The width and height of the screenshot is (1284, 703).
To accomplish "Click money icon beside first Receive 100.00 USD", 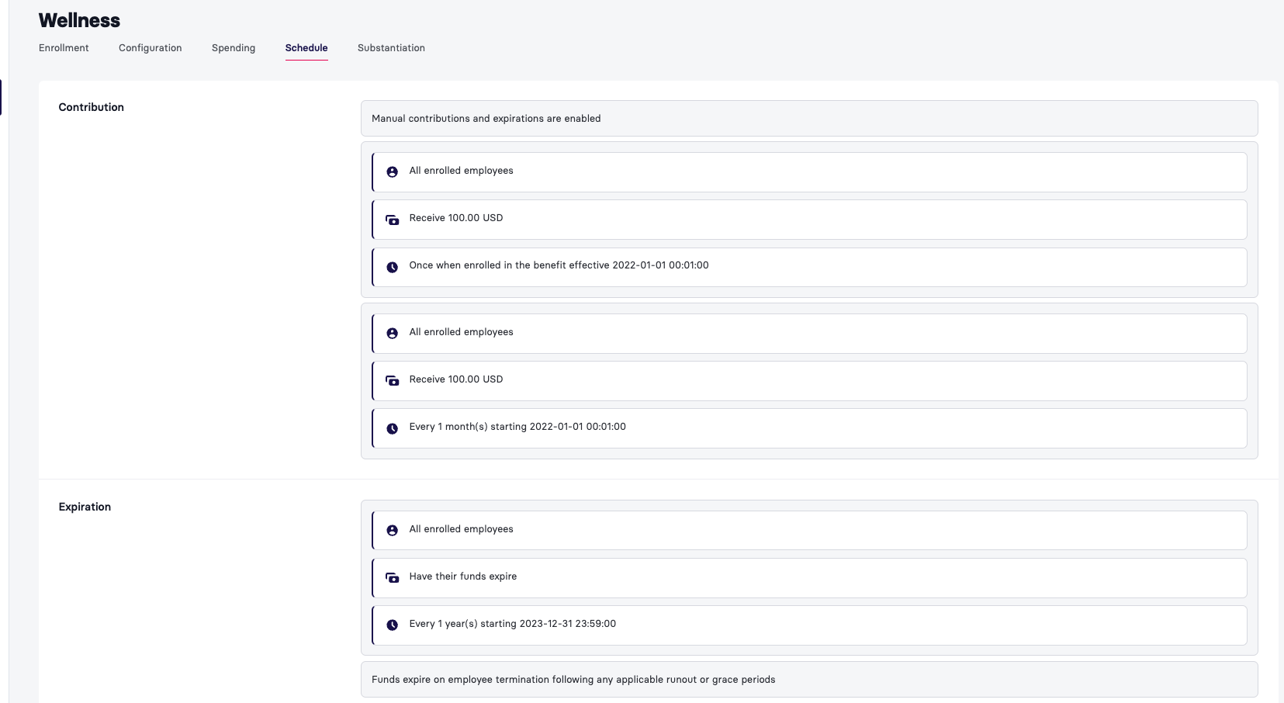I will pos(393,220).
